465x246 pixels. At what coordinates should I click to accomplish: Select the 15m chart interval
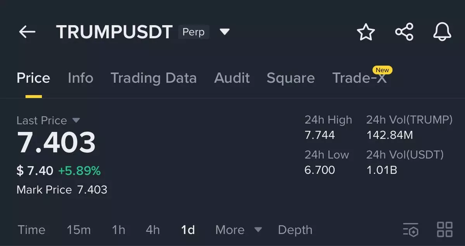79,230
